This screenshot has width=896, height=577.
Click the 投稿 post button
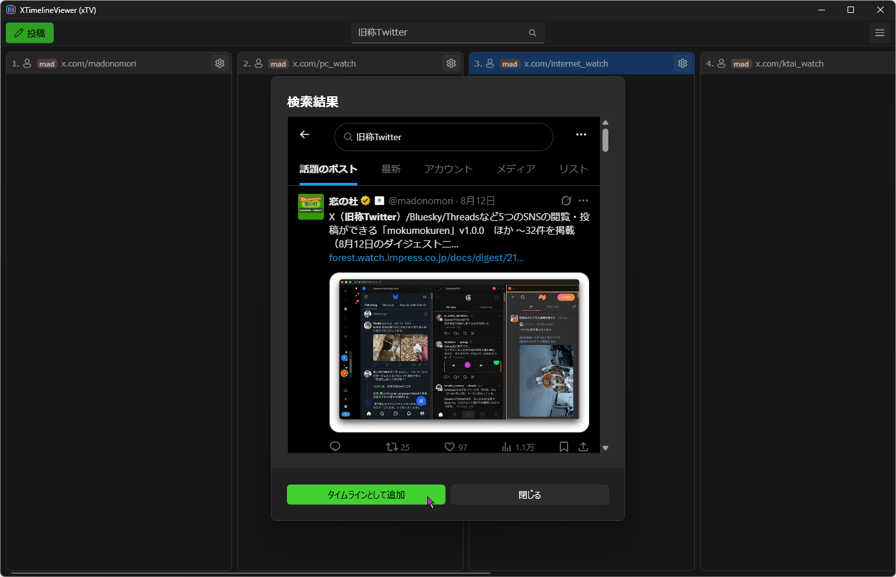(30, 33)
